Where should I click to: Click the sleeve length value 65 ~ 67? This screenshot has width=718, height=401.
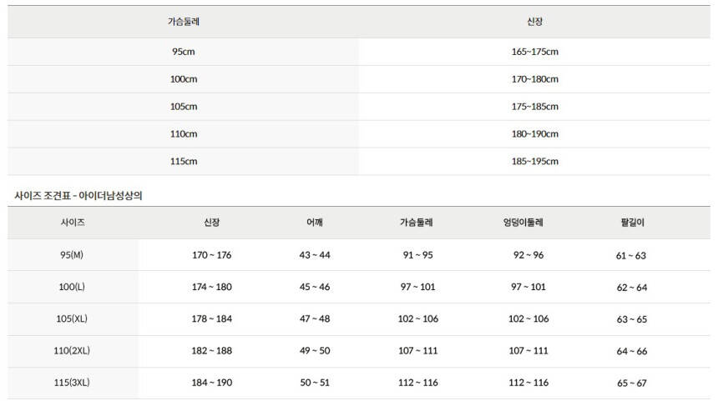pyautogui.click(x=632, y=383)
